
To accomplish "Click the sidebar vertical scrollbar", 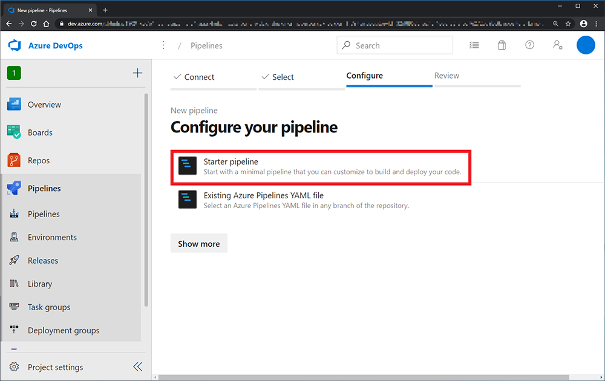I will pyautogui.click(x=146, y=200).
